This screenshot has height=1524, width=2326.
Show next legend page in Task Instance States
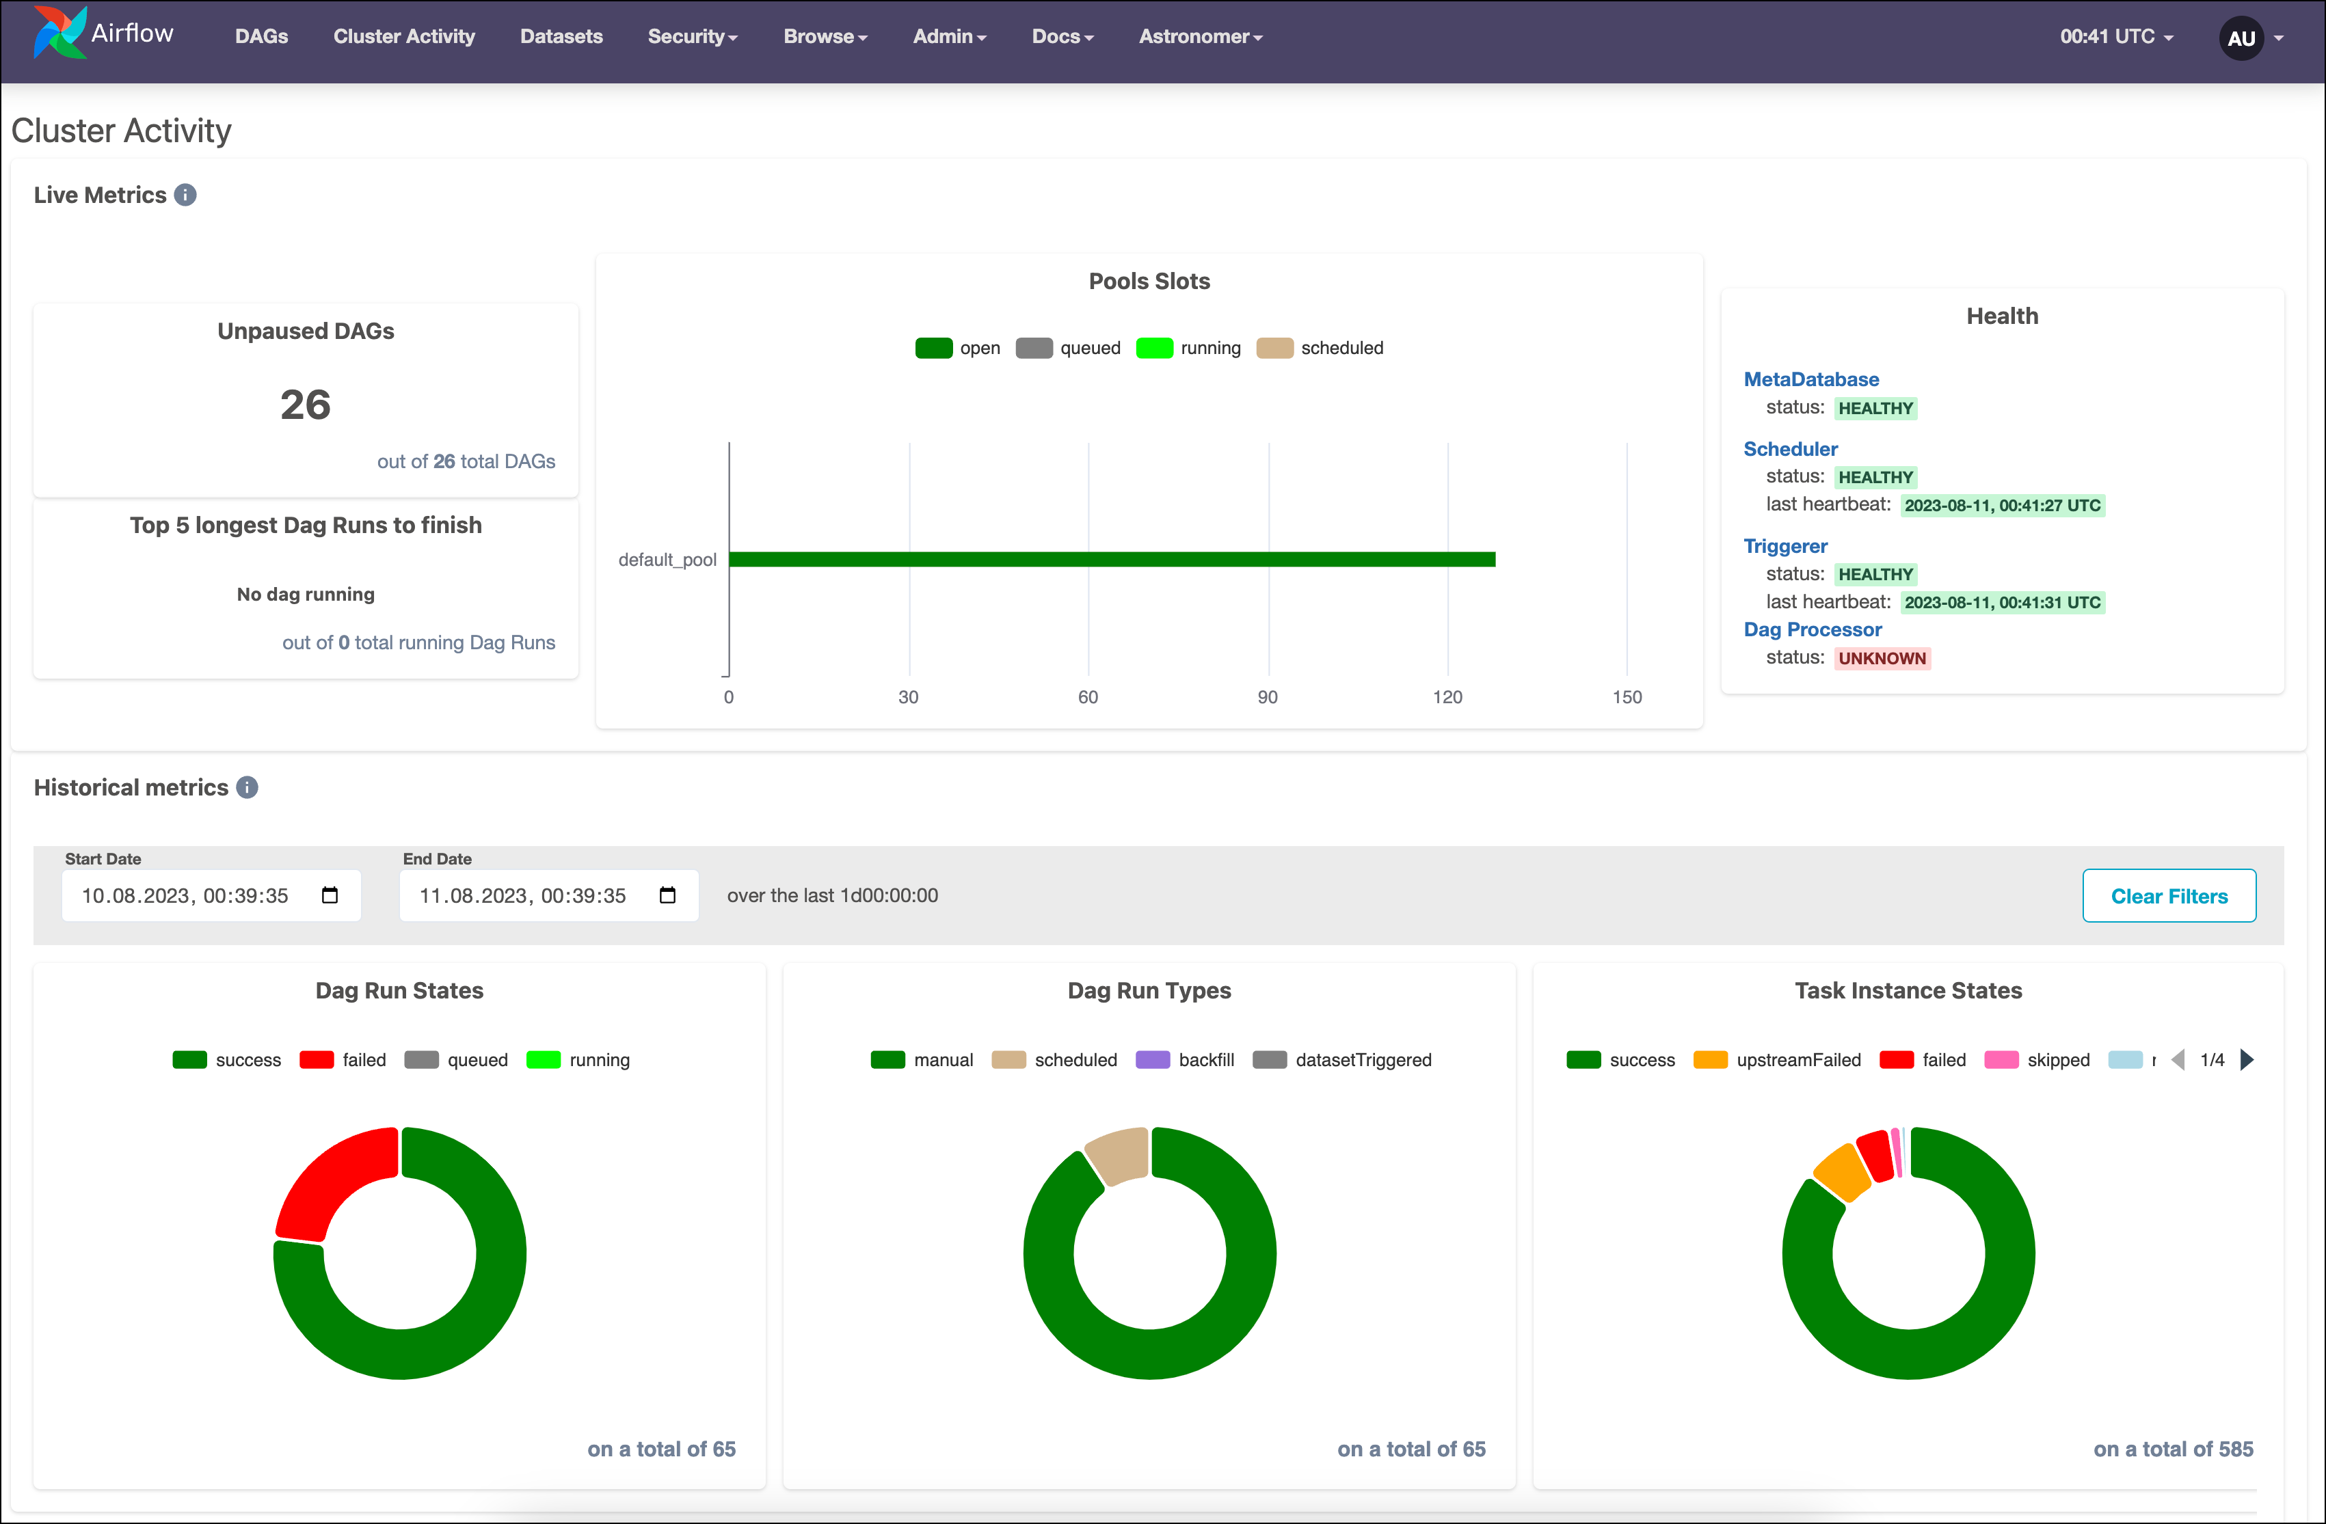tap(2247, 1059)
